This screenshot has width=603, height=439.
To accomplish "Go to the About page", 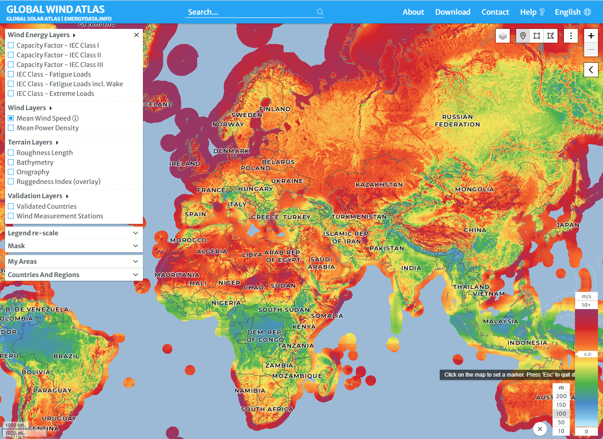I will click(x=413, y=12).
